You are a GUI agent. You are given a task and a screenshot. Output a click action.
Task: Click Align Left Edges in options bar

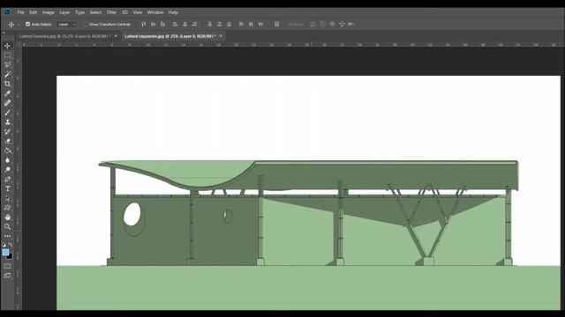tap(175, 24)
